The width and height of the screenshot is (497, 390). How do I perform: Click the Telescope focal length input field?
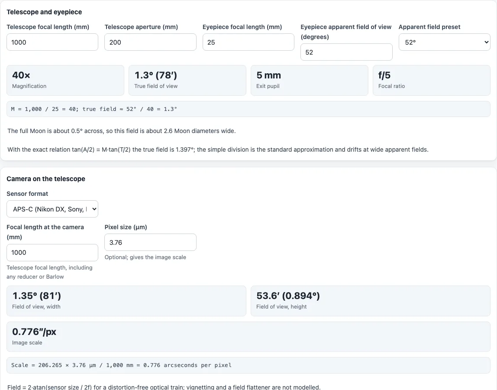pyautogui.click(x=52, y=42)
